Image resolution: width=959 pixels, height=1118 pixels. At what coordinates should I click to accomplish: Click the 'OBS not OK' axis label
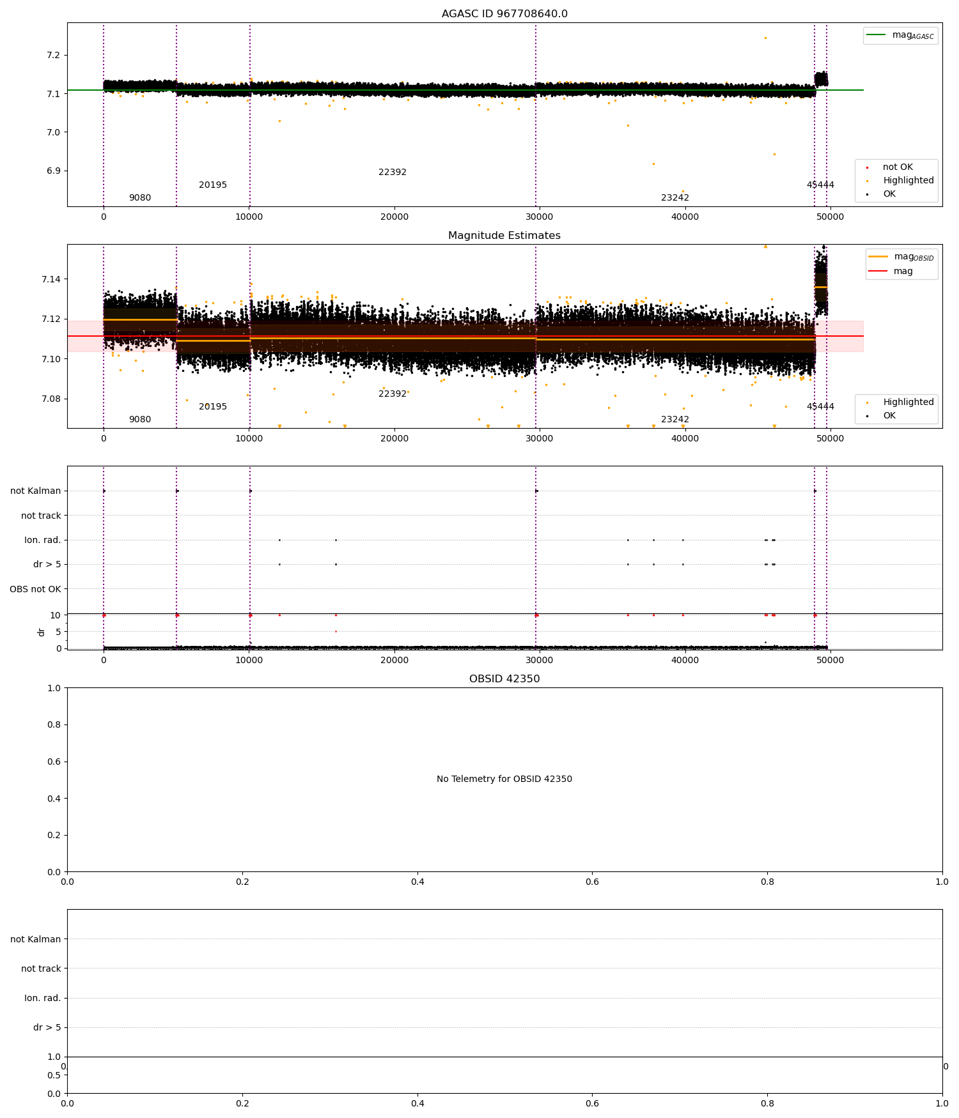tap(35, 589)
